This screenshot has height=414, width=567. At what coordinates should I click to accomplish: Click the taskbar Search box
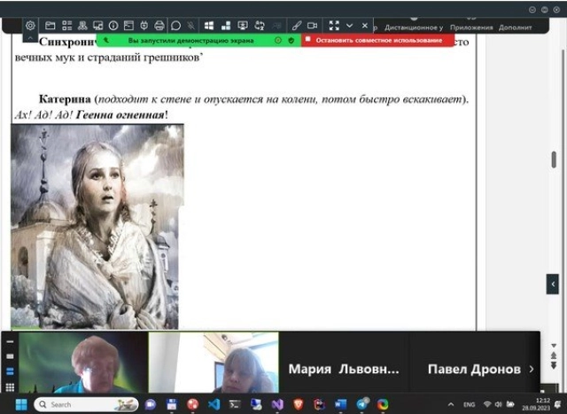pyautogui.click(x=86, y=404)
